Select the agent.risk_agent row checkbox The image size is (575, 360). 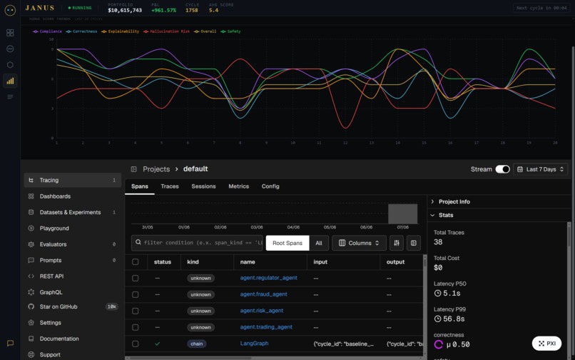[x=136, y=311]
